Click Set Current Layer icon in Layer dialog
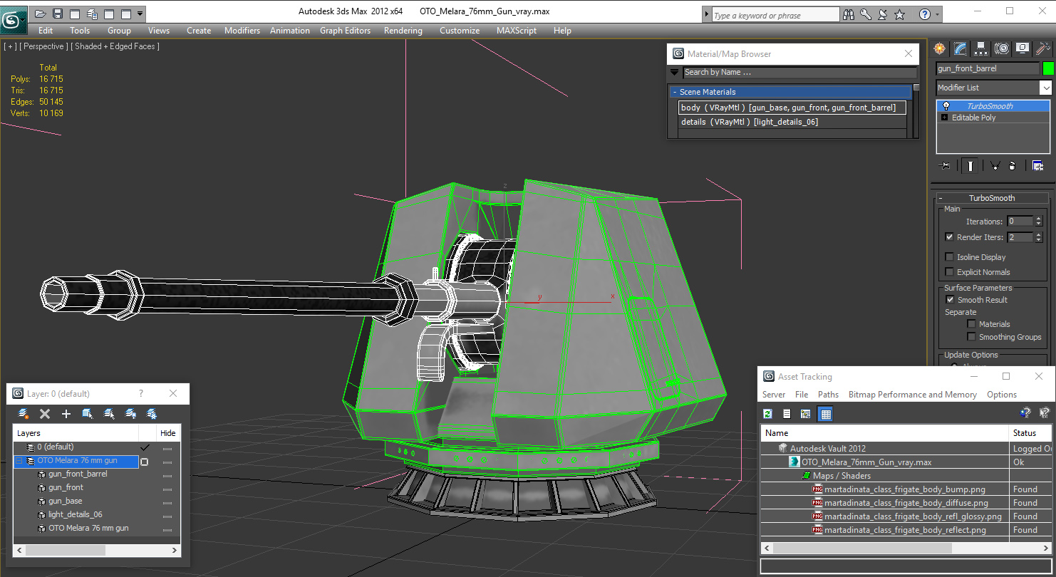Screen dimensions: 1056x577 (x=109, y=413)
